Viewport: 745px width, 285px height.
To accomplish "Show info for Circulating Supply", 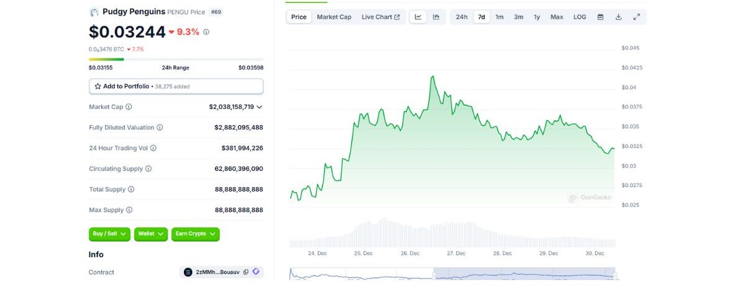I will [148, 169].
